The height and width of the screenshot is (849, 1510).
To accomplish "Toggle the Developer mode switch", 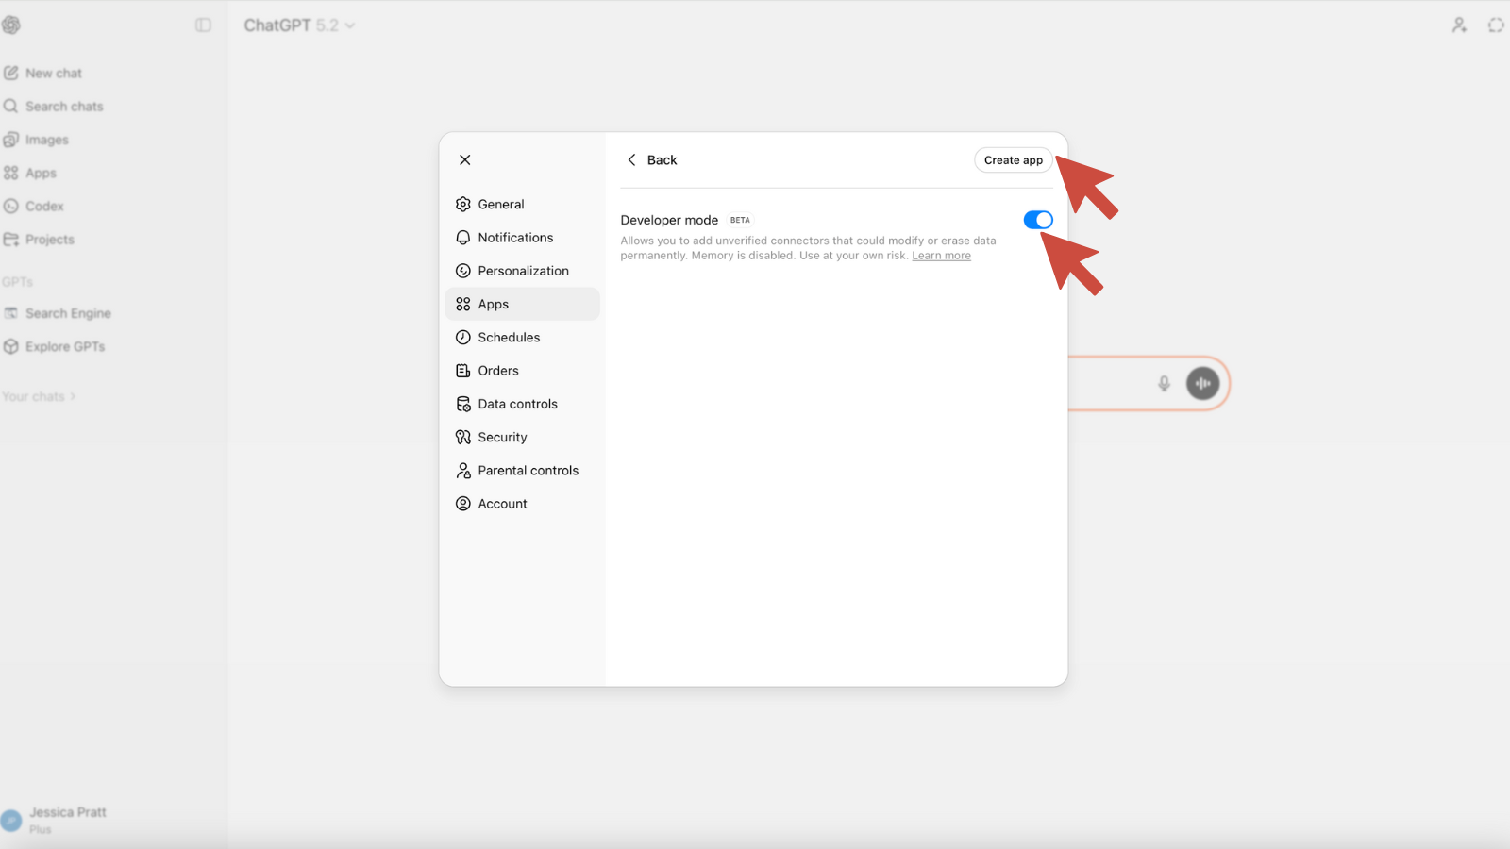I will pos(1037,220).
